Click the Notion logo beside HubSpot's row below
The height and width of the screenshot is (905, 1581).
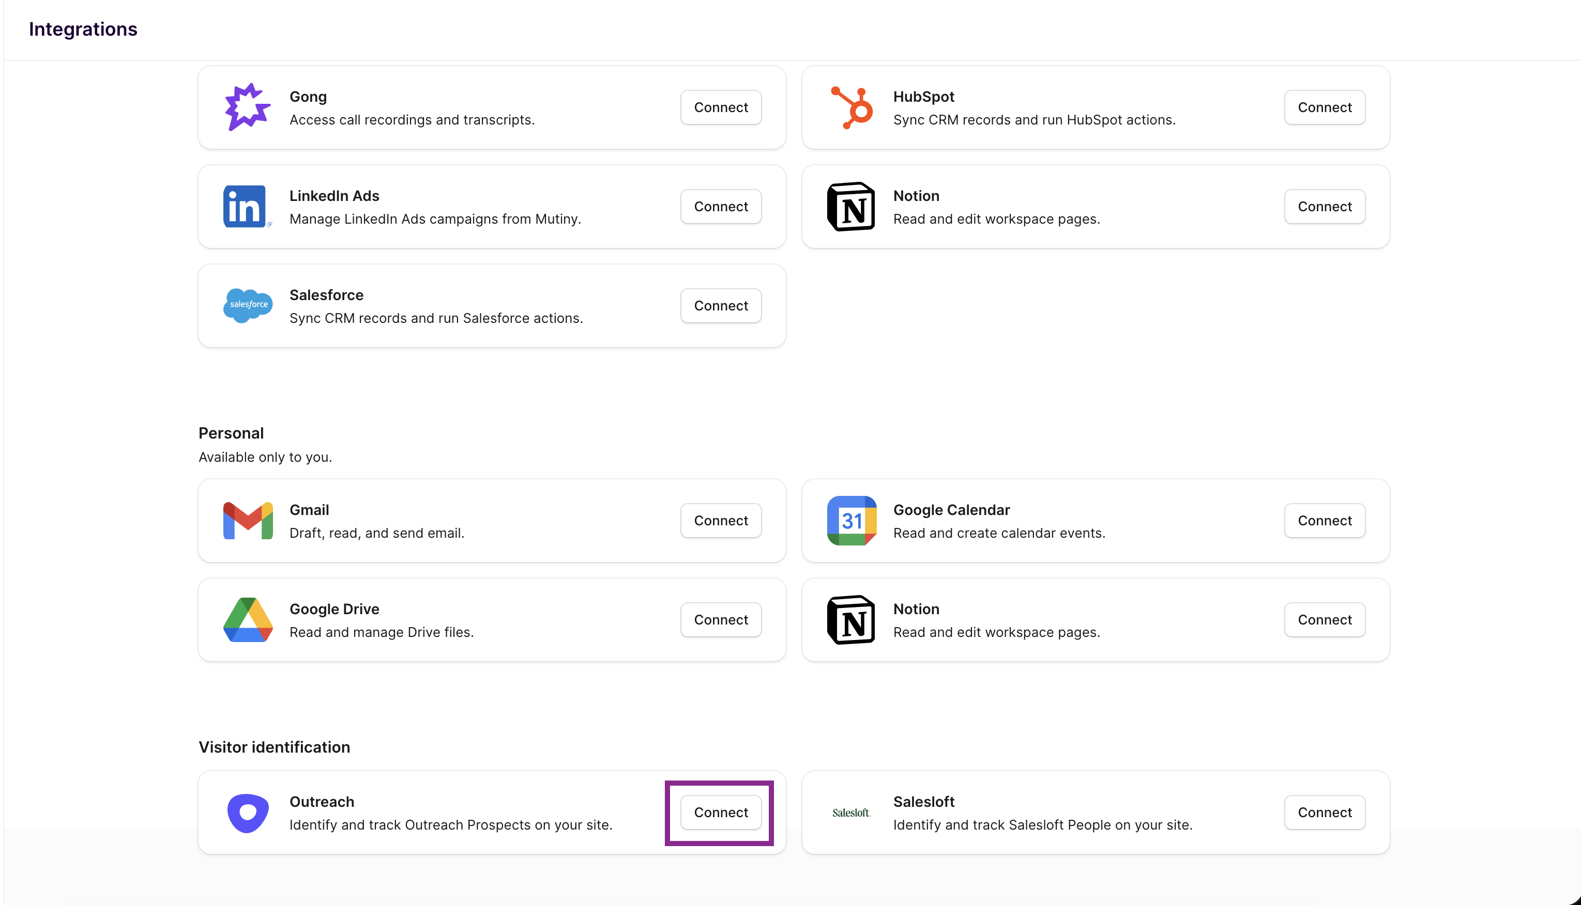click(852, 206)
